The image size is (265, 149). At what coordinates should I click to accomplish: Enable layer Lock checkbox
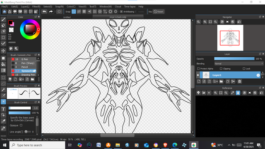(244, 69)
